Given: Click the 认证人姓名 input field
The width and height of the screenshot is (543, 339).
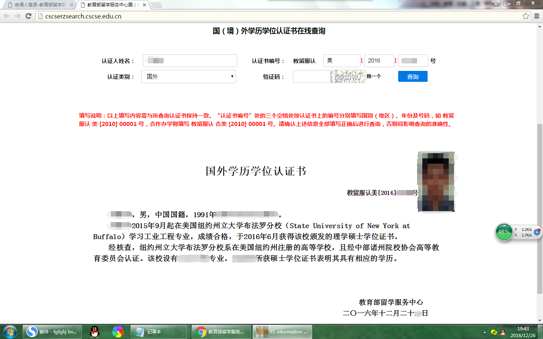Looking at the screenshot, I should [x=190, y=61].
